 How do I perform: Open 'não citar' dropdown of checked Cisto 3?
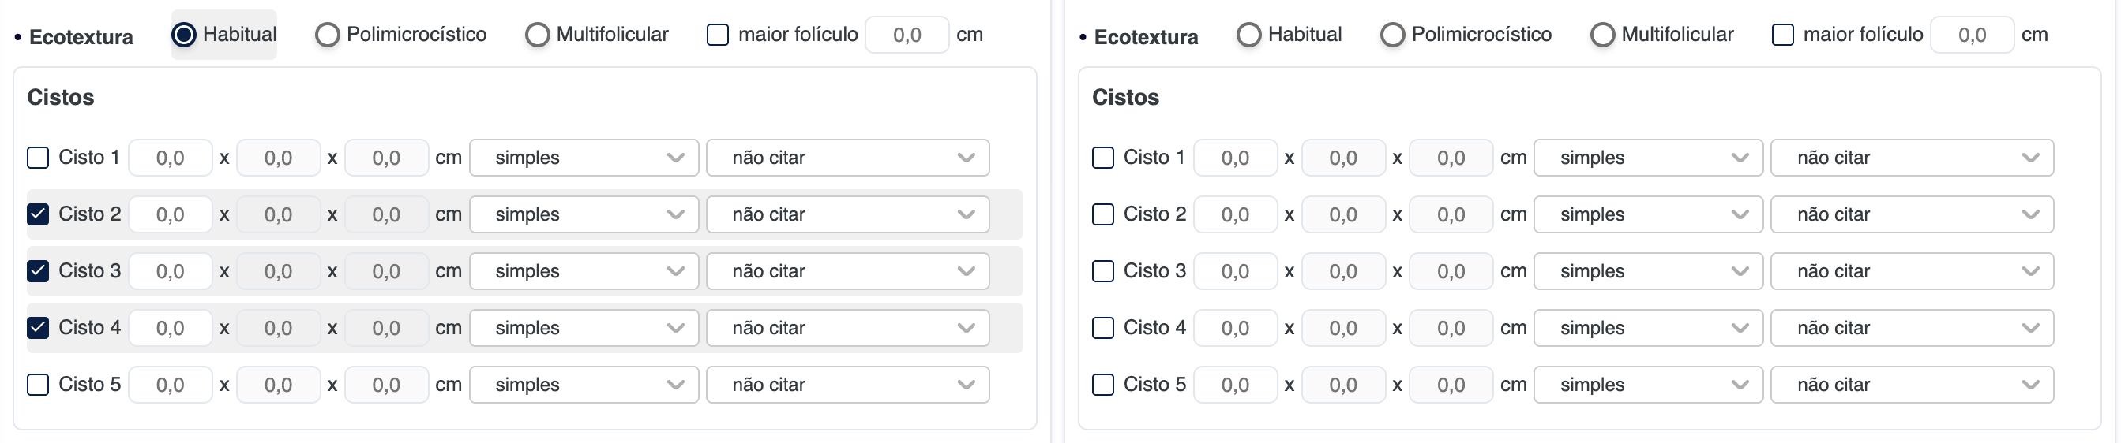847,271
